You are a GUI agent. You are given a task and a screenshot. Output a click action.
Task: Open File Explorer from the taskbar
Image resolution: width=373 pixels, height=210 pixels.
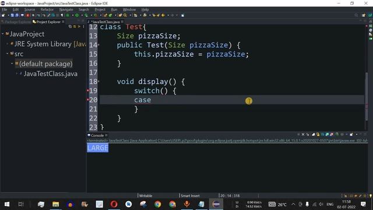tap(56, 204)
